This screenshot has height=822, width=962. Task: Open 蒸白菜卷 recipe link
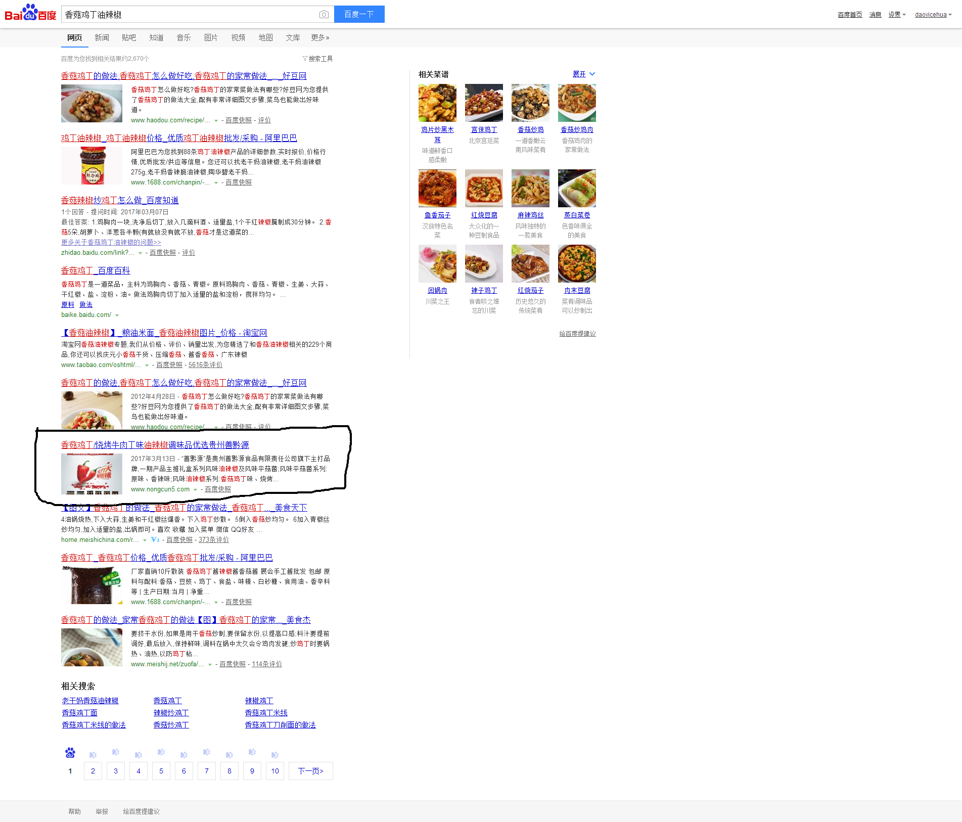pos(577,215)
